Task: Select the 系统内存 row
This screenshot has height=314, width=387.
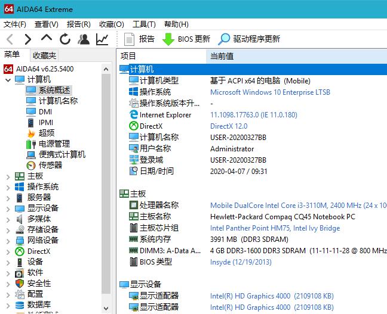Action: 253,240
